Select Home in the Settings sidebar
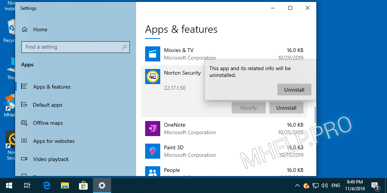Screen dimensions: 387x193 (x=40, y=29)
